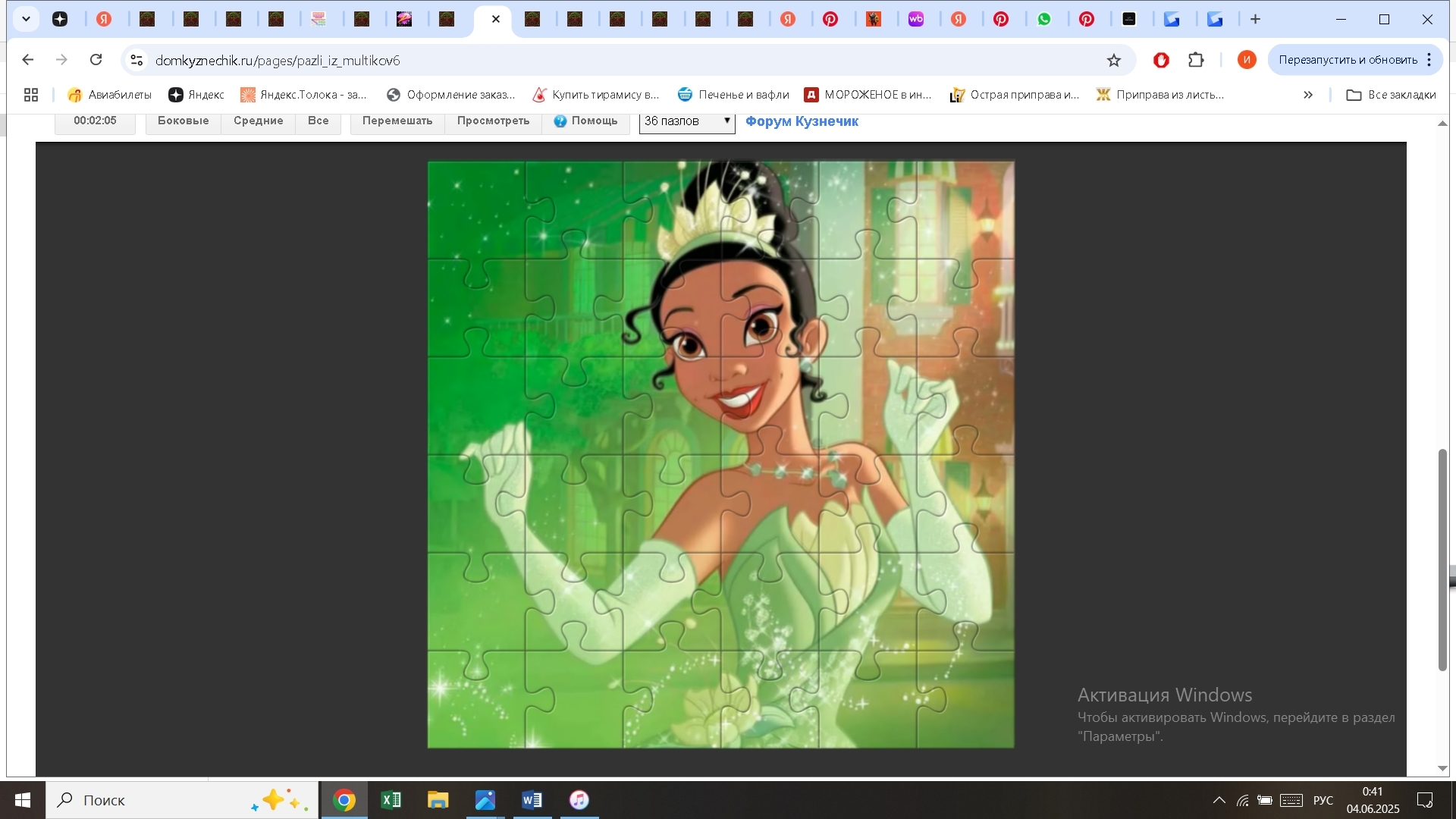The image size is (1456, 819).
Task: Open the touch keyboard tray icon
Action: [1291, 800]
